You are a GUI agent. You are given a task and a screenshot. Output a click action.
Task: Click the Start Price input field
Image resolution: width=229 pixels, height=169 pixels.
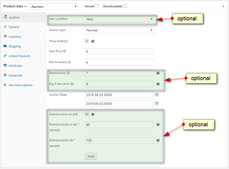pyautogui.click(x=119, y=52)
